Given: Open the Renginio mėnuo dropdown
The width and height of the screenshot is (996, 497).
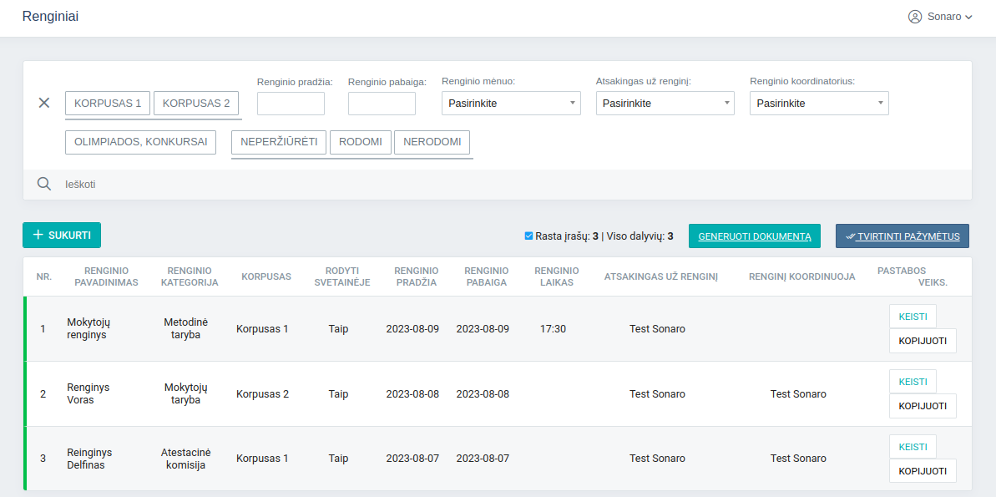Looking at the screenshot, I should coord(511,104).
